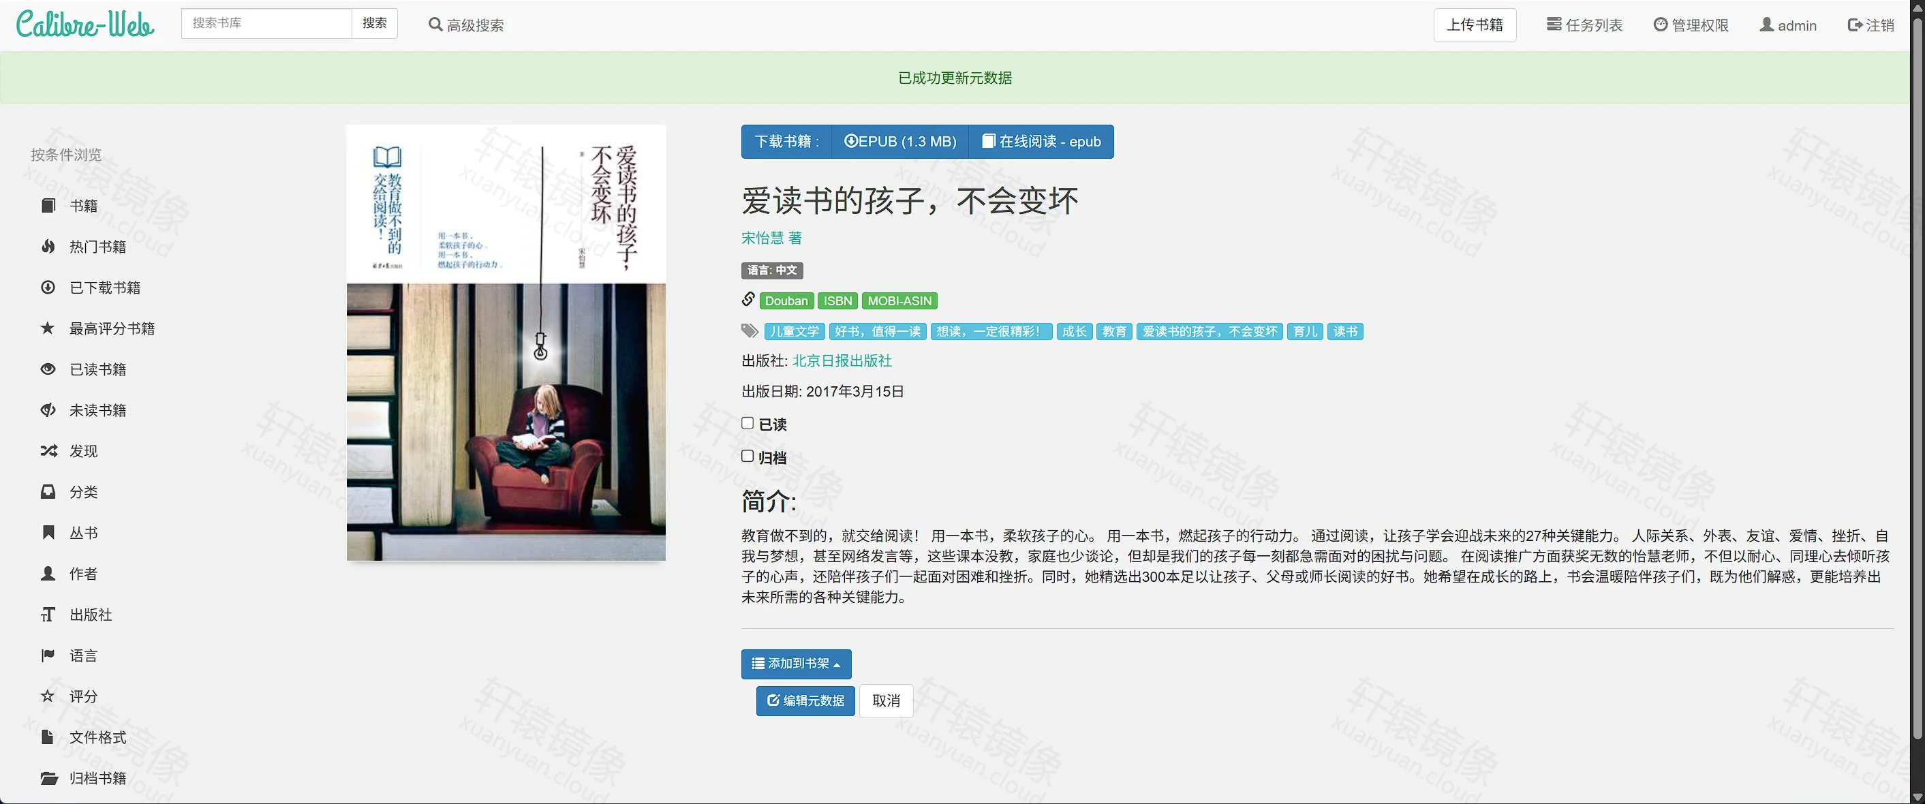Click the bookmark icon beside 丛书
The image size is (1925, 804).
[48, 533]
